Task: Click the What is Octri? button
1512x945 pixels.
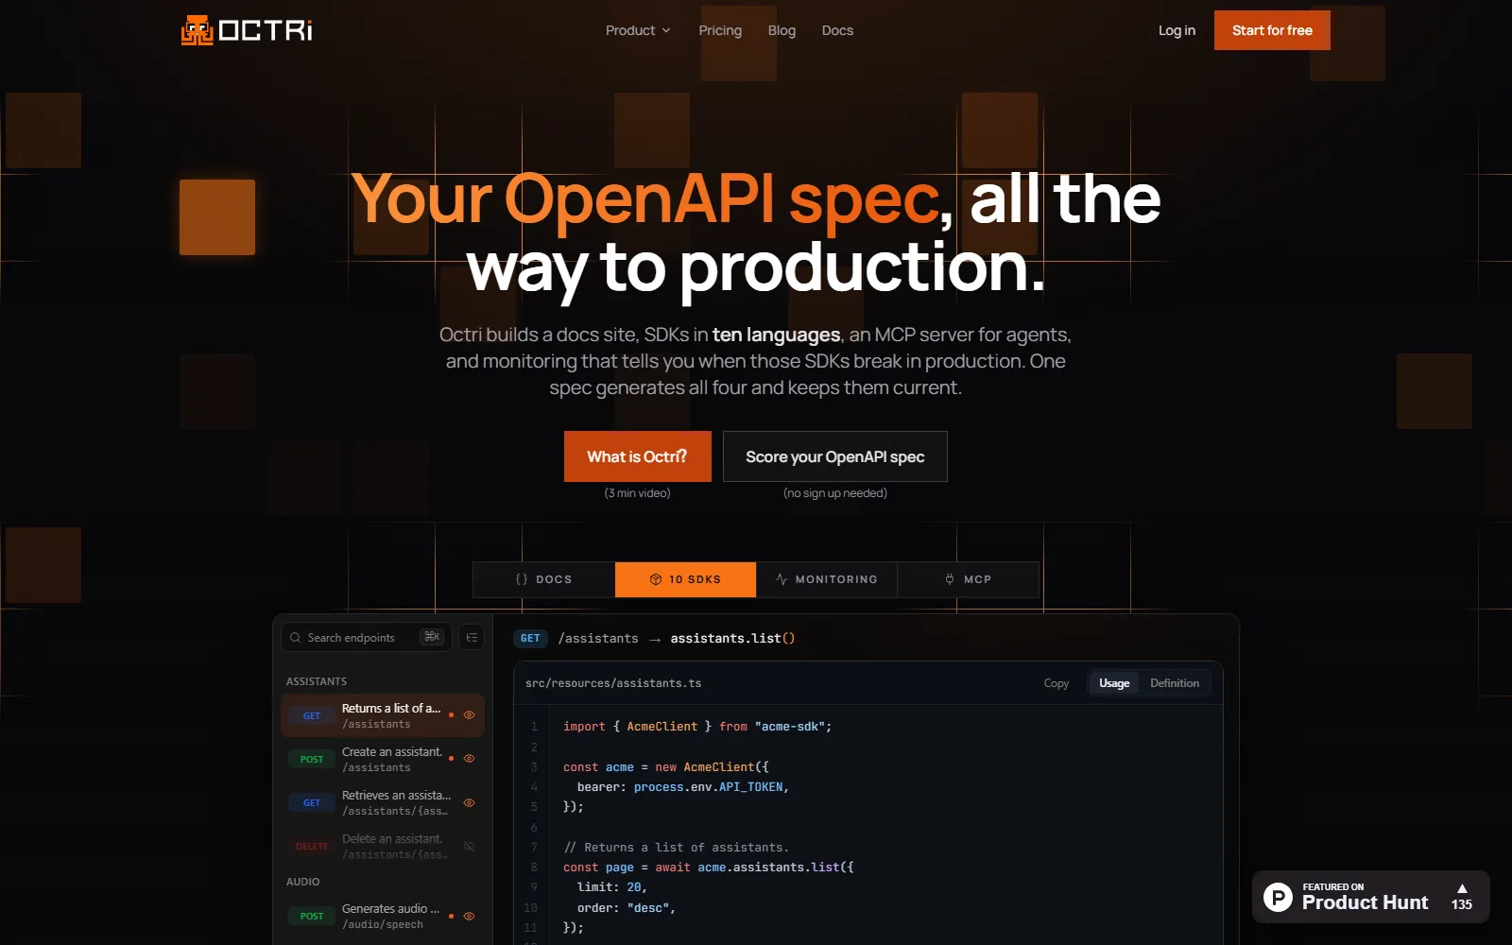Action: (x=637, y=456)
